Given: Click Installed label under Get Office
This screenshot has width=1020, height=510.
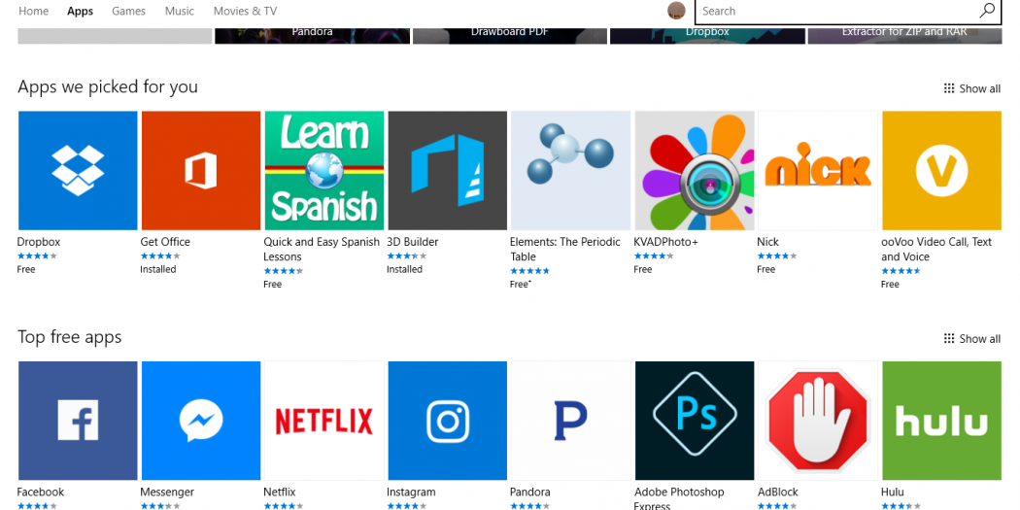Looking at the screenshot, I should pyautogui.click(x=158, y=269).
